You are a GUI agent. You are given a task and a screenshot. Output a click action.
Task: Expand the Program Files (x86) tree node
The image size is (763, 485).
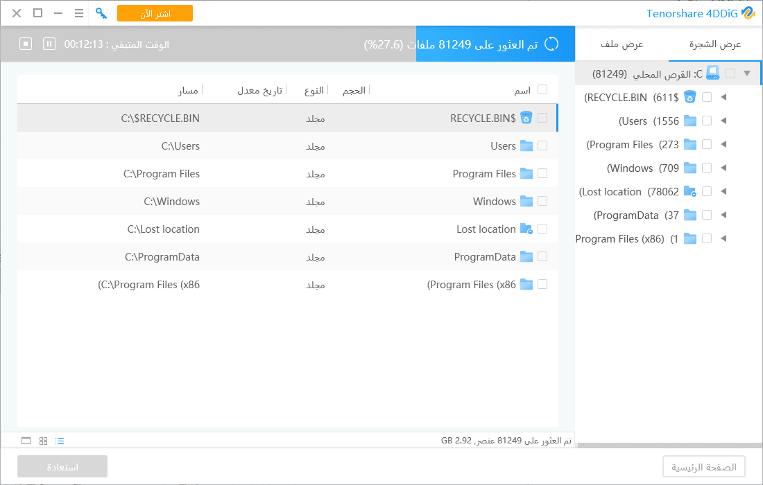coord(723,238)
